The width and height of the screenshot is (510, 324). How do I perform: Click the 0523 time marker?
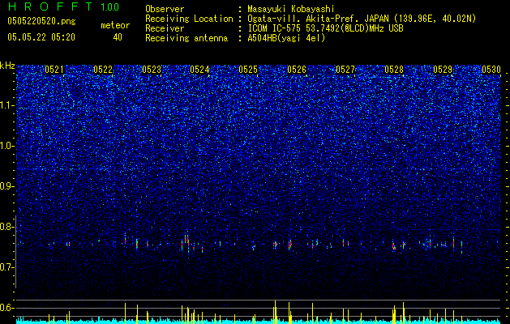click(152, 70)
